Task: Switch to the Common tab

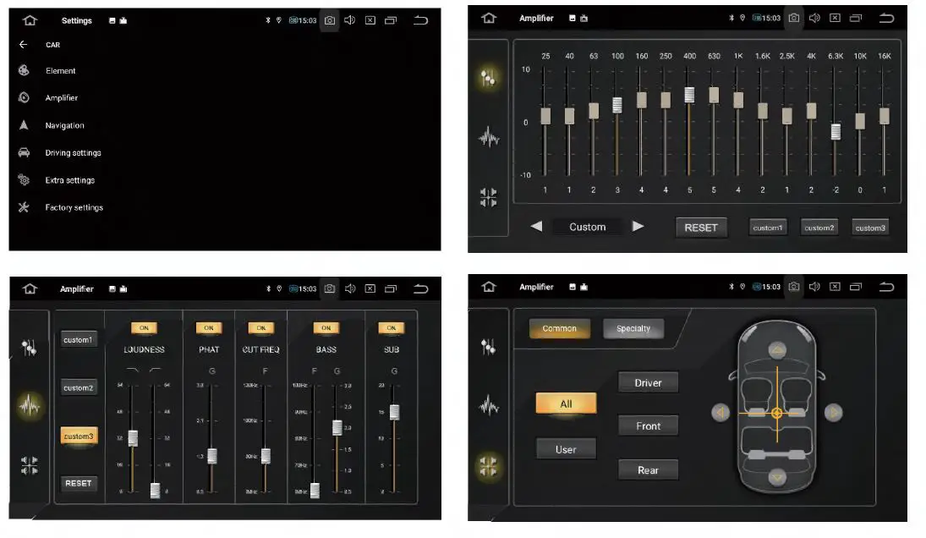Action: click(559, 329)
